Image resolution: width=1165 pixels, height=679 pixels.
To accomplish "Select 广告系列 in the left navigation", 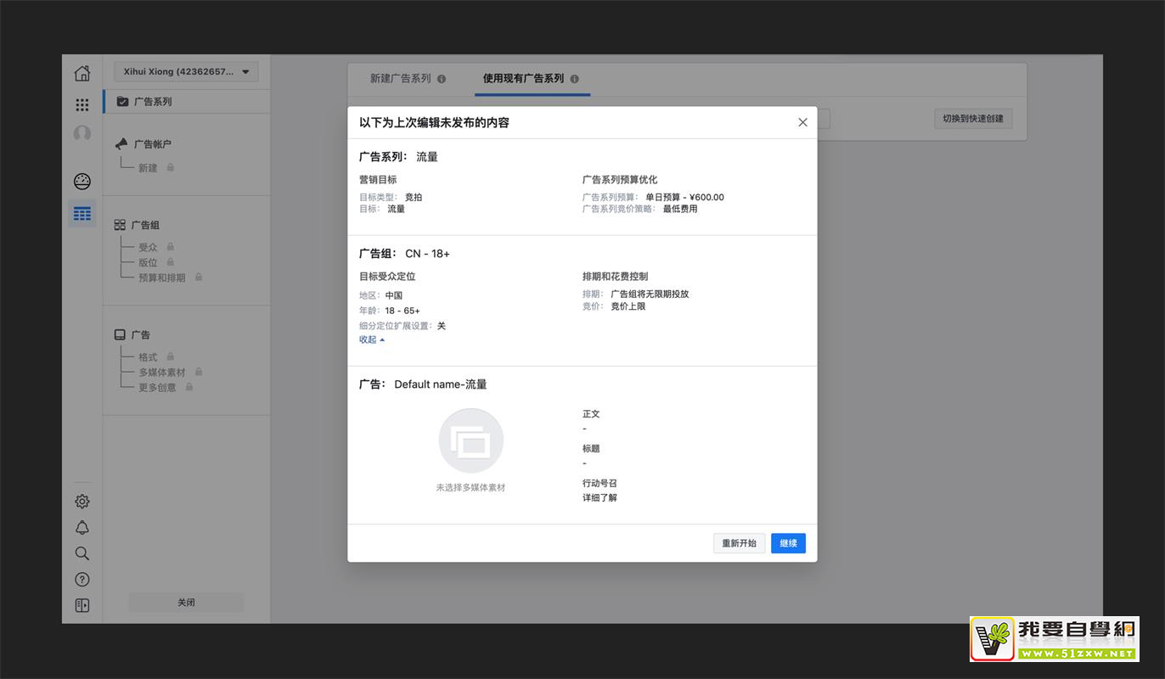I will (x=153, y=102).
